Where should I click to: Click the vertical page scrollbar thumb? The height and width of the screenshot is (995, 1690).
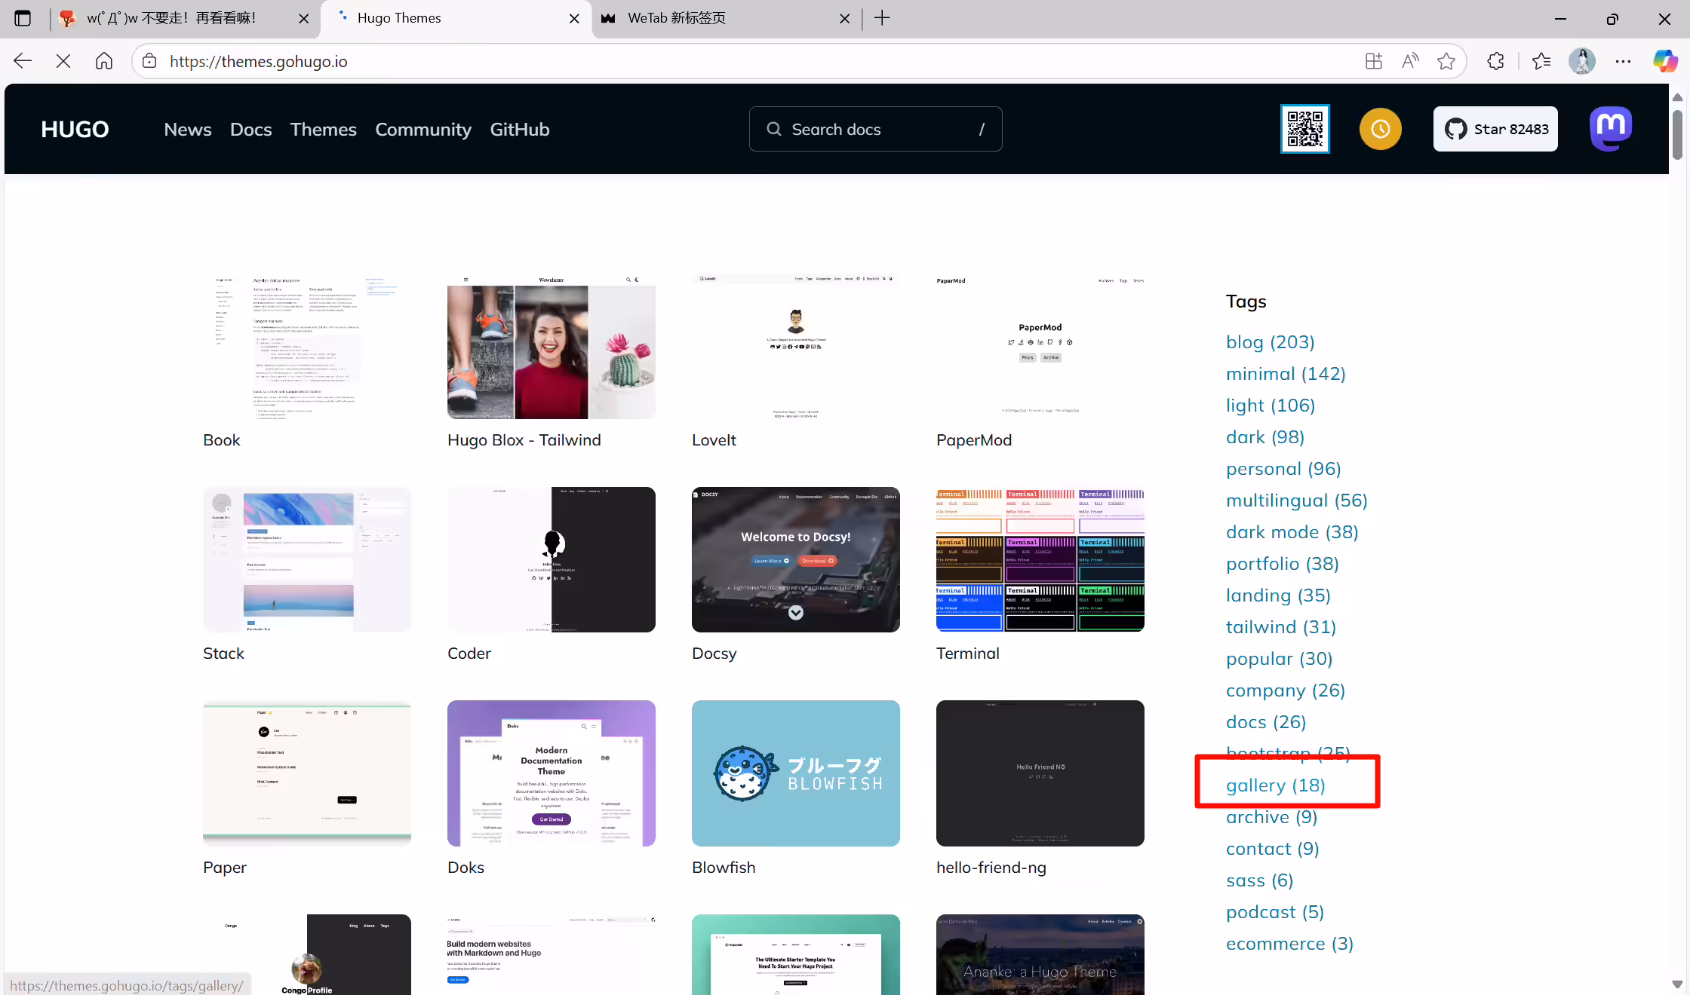pos(1677,134)
